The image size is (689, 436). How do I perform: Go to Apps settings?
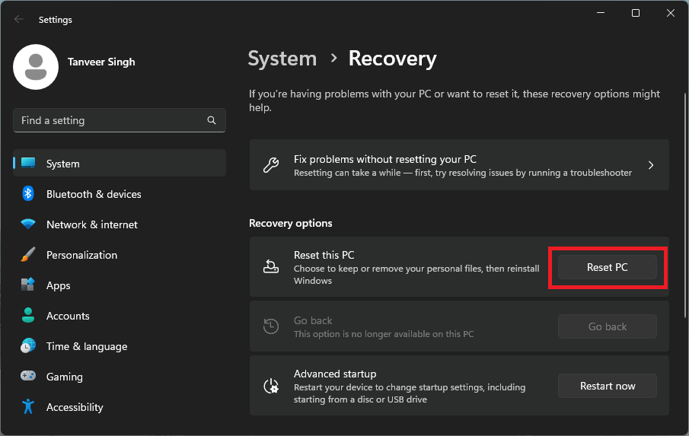tap(120, 285)
